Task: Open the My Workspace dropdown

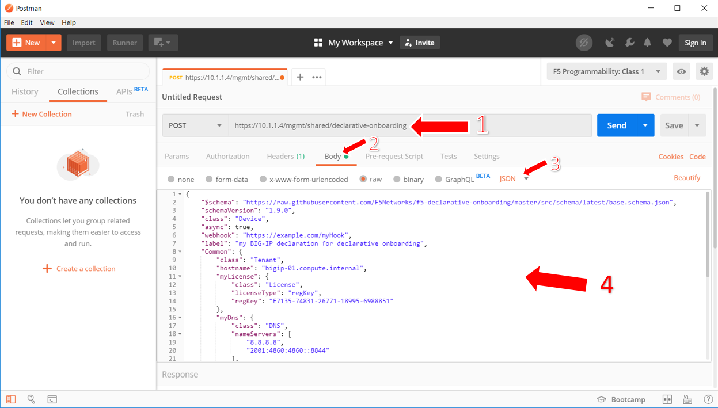Action: 362,43
